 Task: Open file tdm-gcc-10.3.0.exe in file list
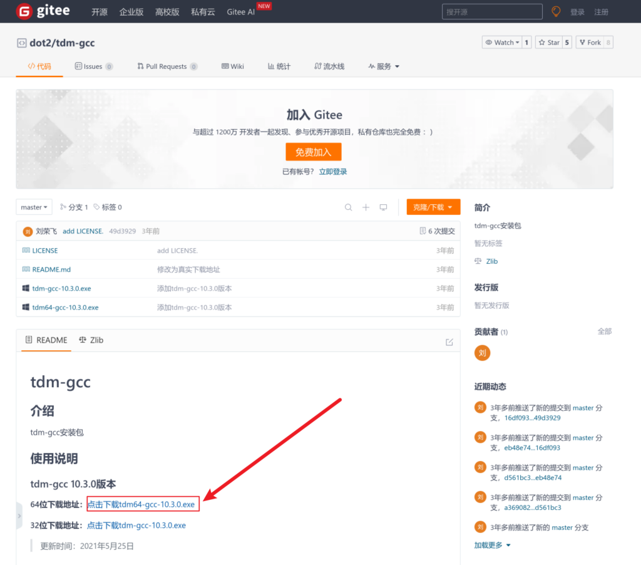62,288
